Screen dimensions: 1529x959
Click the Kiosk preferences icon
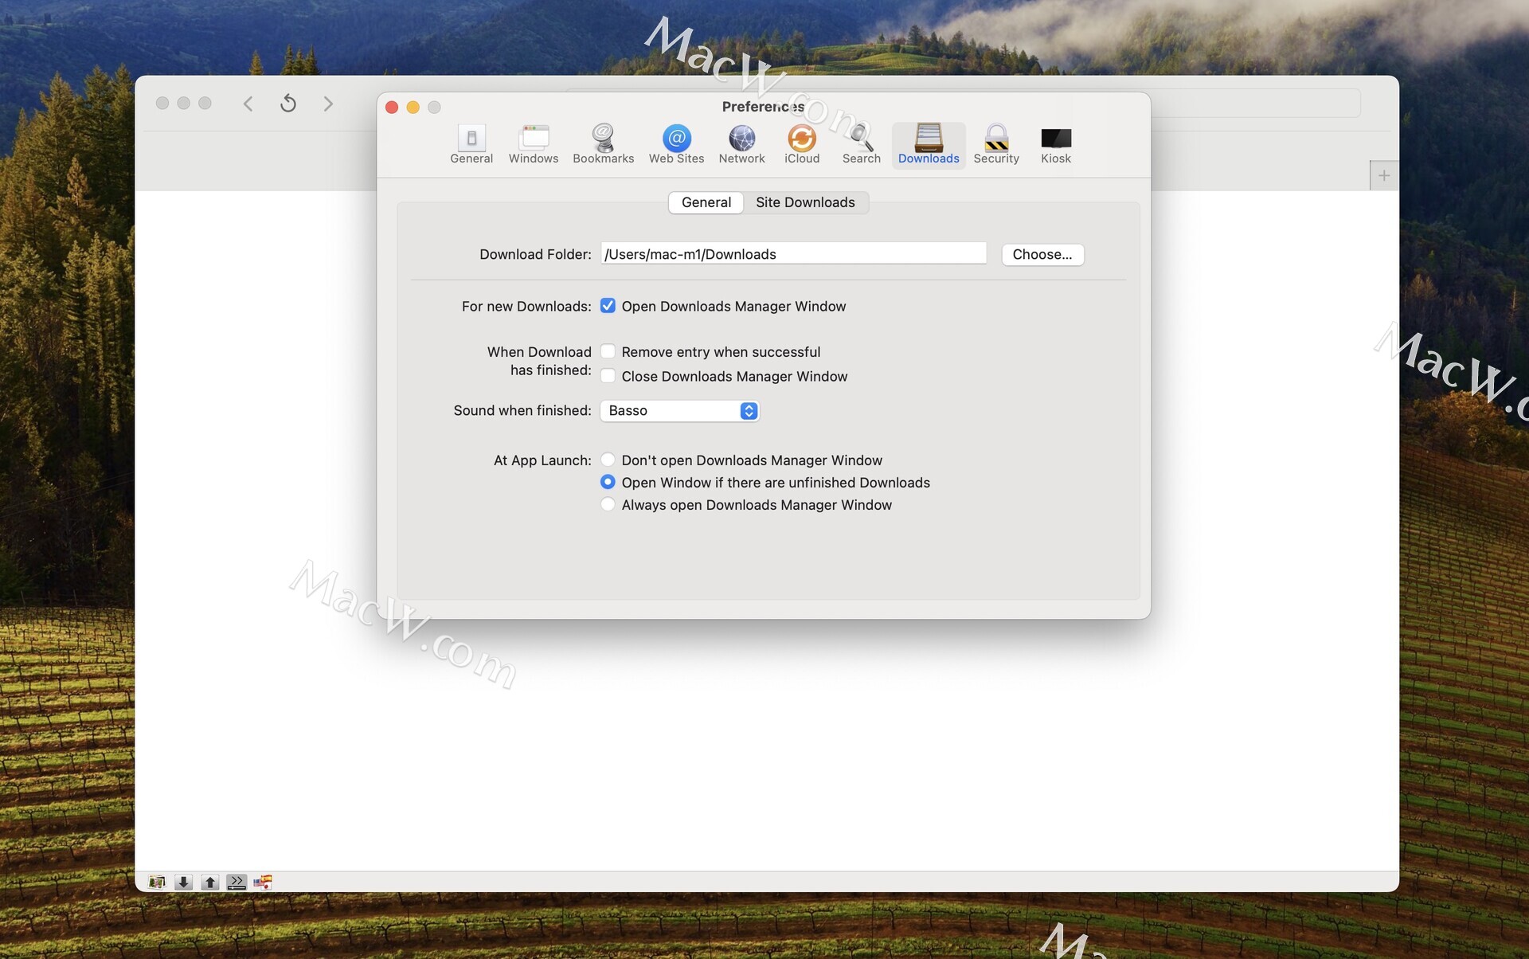point(1055,144)
